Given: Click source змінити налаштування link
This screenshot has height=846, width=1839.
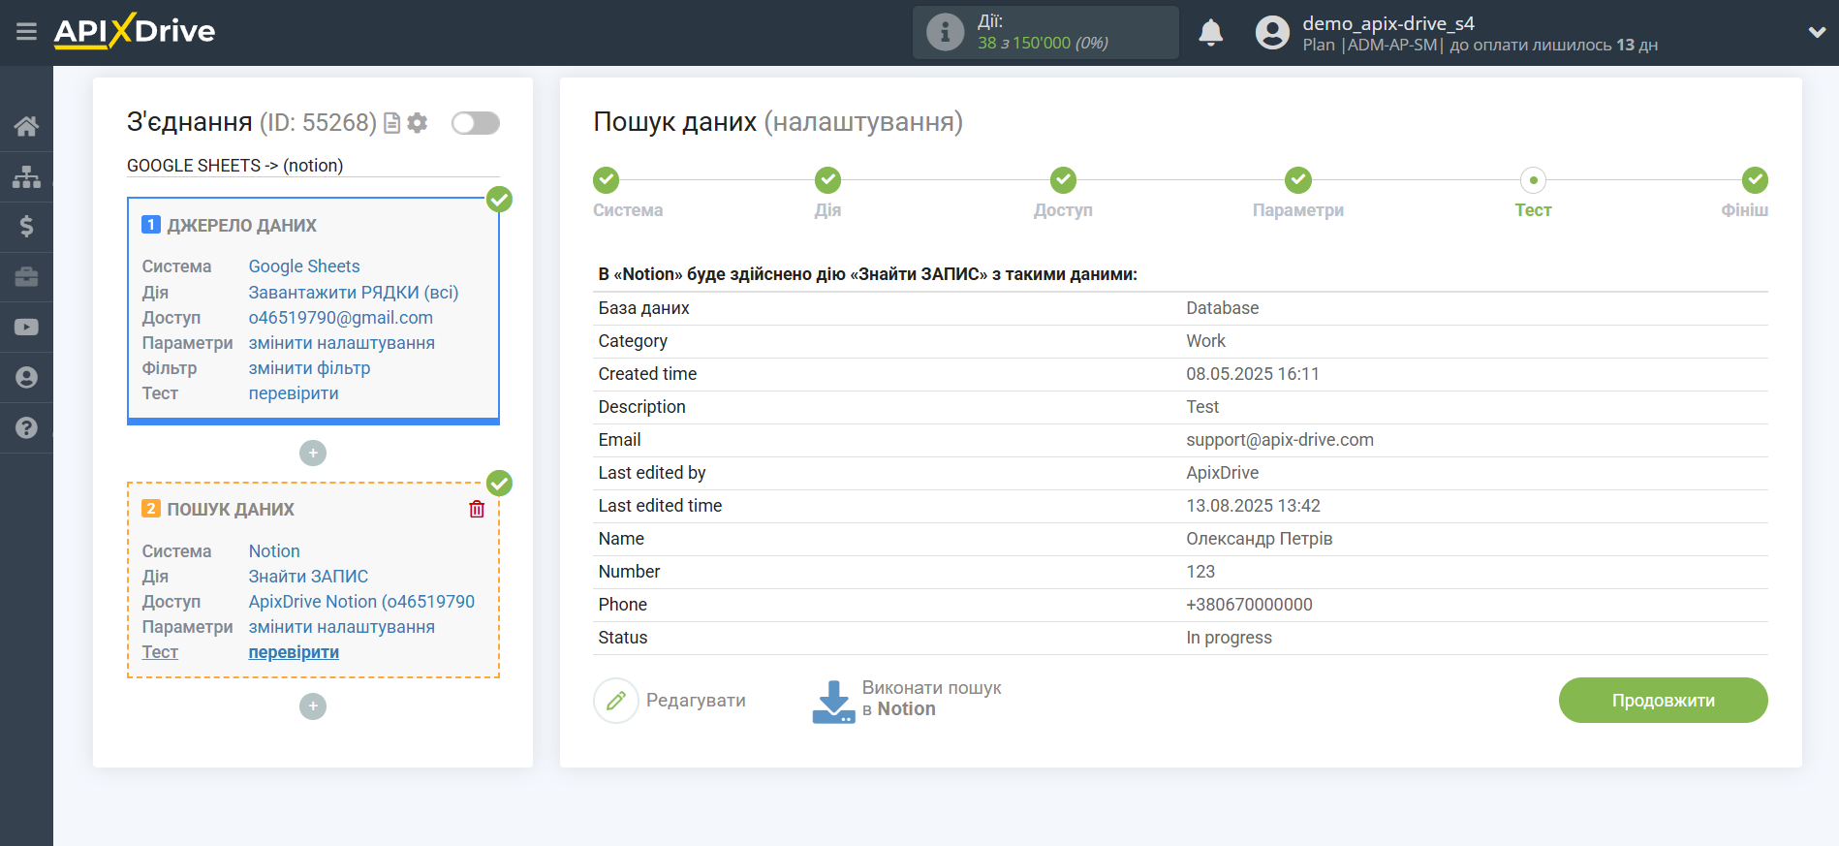Looking at the screenshot, I should 342,343.
